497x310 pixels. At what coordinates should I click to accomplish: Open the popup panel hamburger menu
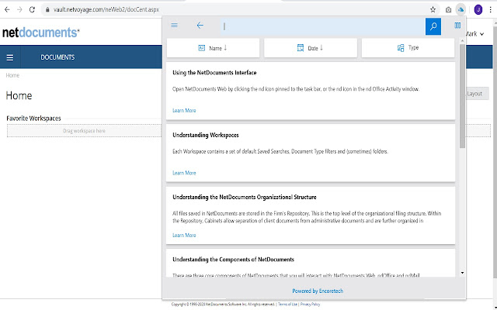pyautogui.click(x=174, y=26)
